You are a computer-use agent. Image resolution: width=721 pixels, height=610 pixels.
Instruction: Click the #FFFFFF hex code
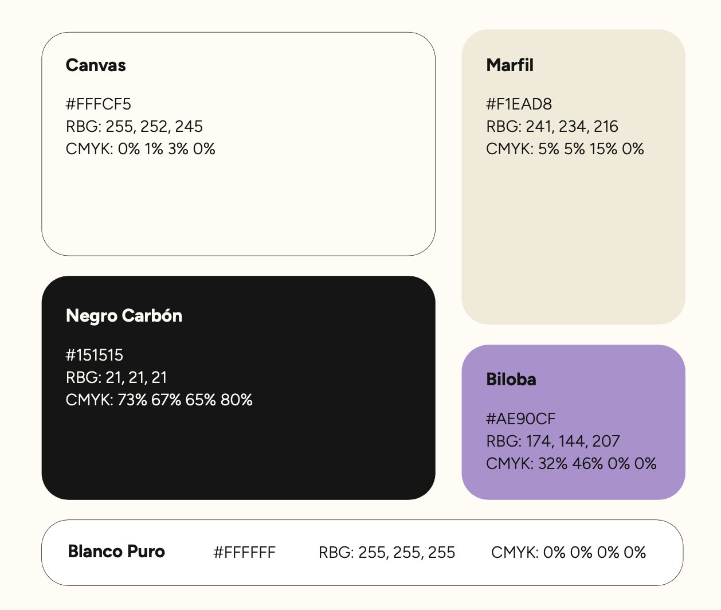click(245, 553)
